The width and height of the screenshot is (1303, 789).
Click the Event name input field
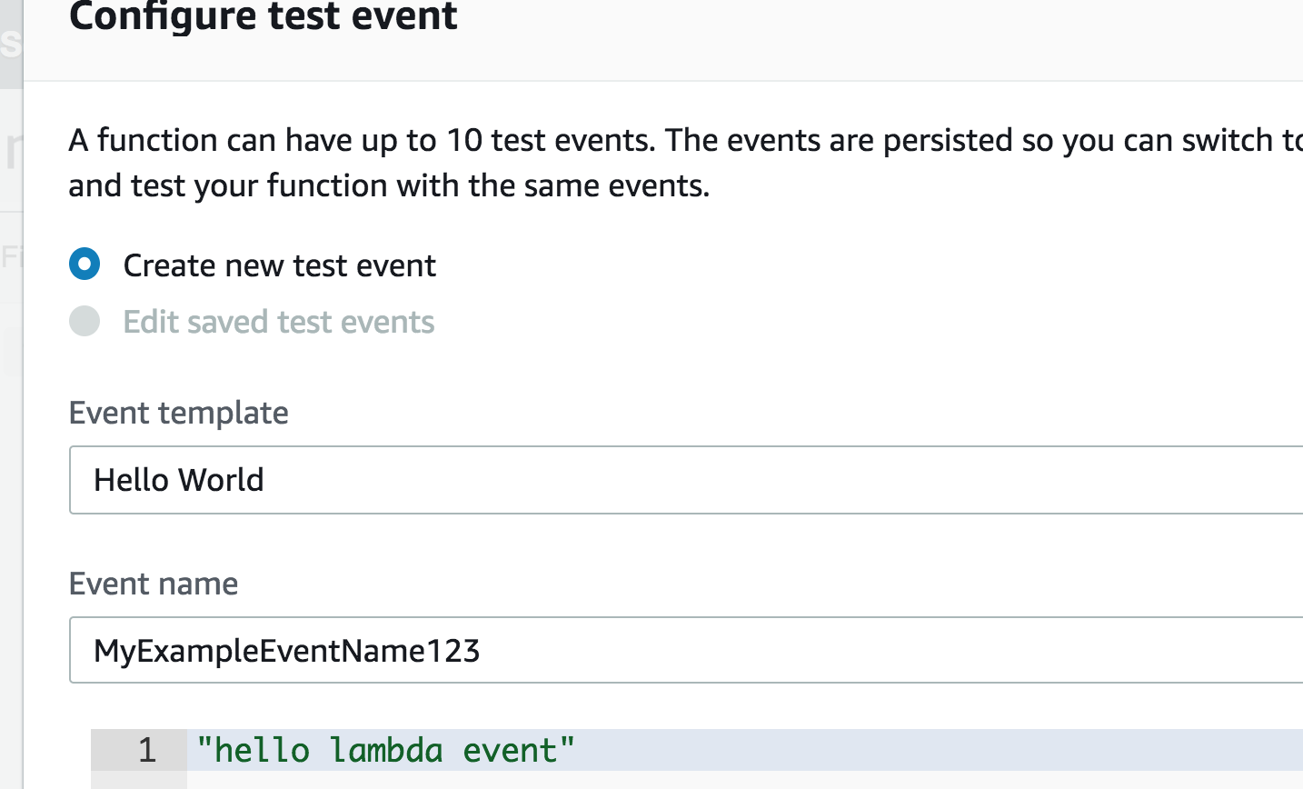[x=636, y=650]
